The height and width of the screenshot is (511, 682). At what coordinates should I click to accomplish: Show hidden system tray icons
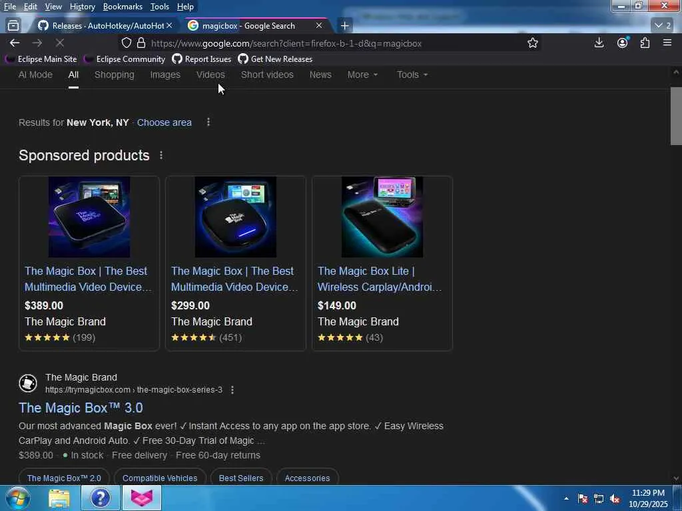(566, 498)
